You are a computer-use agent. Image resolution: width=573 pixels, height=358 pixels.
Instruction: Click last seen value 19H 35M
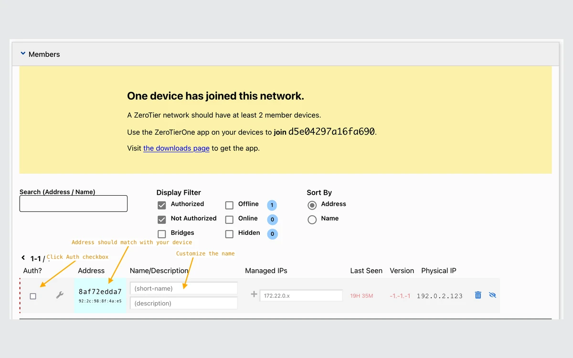point(361,296)
